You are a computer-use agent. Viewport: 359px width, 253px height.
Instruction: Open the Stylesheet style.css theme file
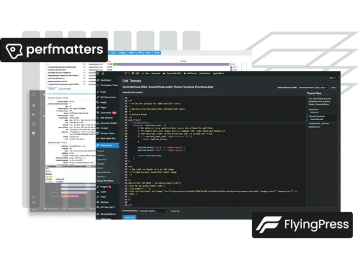point(314,109)
